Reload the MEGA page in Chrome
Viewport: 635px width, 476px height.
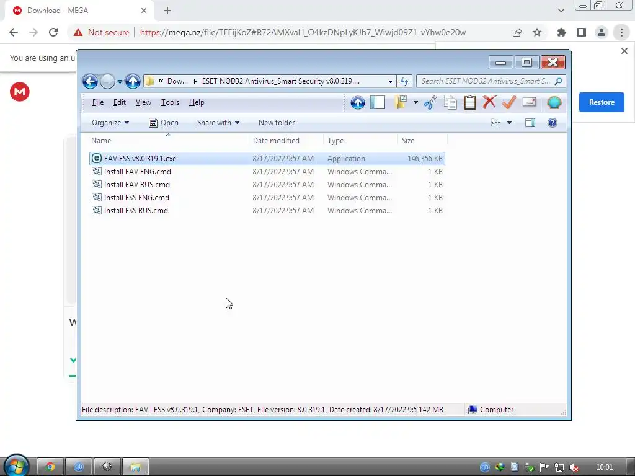[53, 32]
